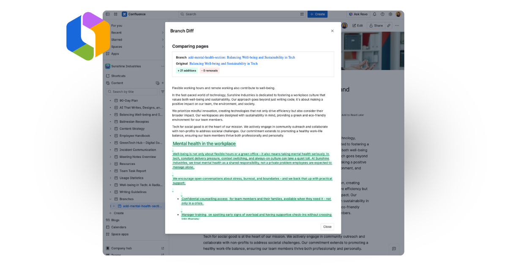Copy page link with the chain icon
This screenshot has width=507, height=266.
coord(389,25)
